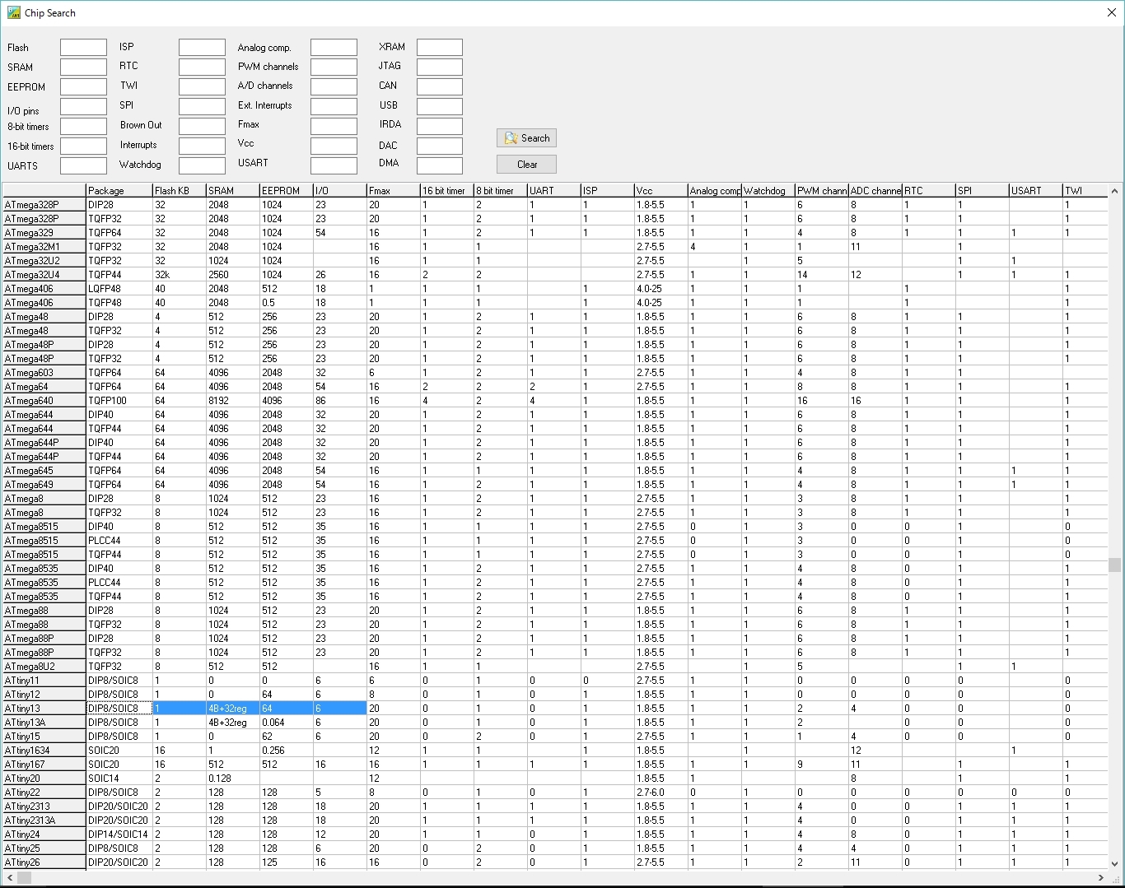Screen dimensions: 1125x888
Task: Click the SOIC14 package cell of ATtiny20
Action: (x=119, y=779)
